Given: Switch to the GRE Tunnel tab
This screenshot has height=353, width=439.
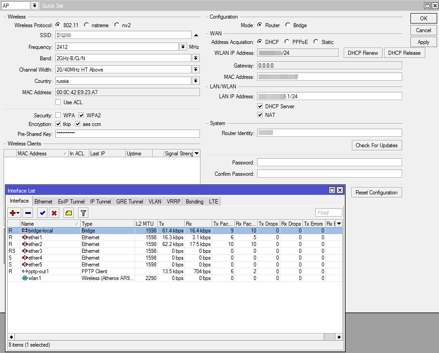Looking at the screenshot, I should [x=129, y=201].
